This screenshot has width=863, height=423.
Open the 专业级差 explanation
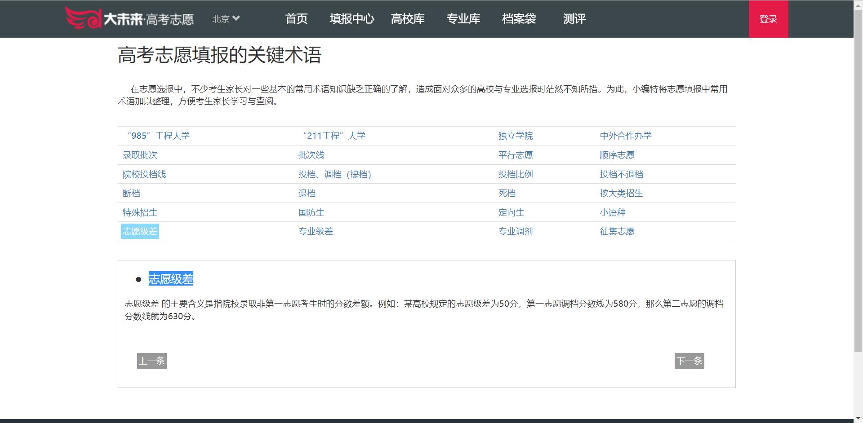tap(316, 231)
